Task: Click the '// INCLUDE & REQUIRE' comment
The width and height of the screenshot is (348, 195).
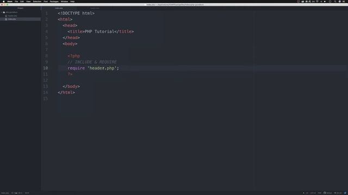Action: 92,62
